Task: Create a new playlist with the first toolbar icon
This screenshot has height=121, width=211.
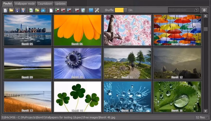Action: [x=5, y=10]
